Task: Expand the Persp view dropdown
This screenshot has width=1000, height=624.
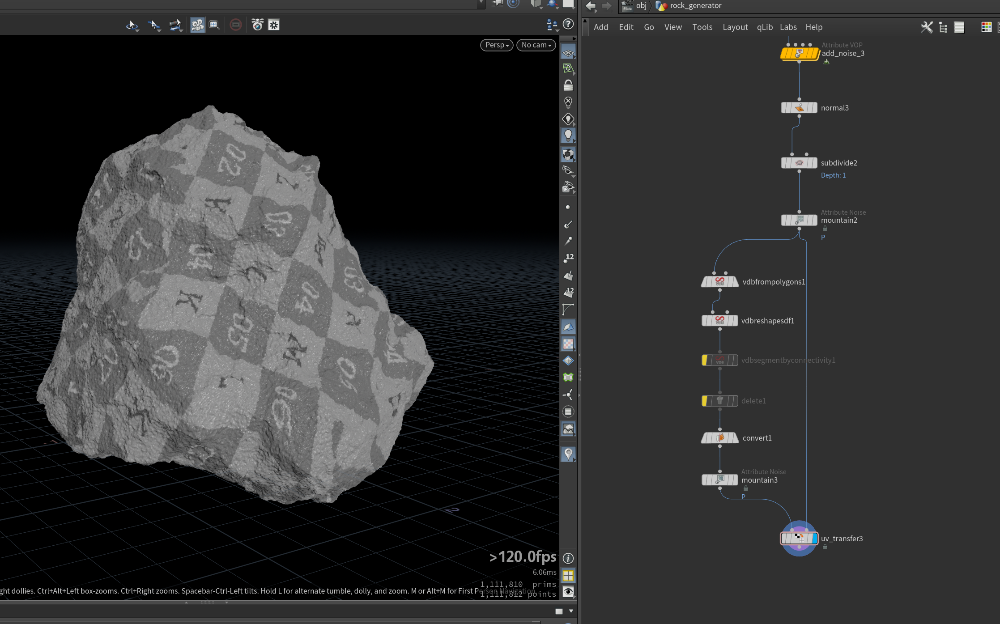Action: 497,45
